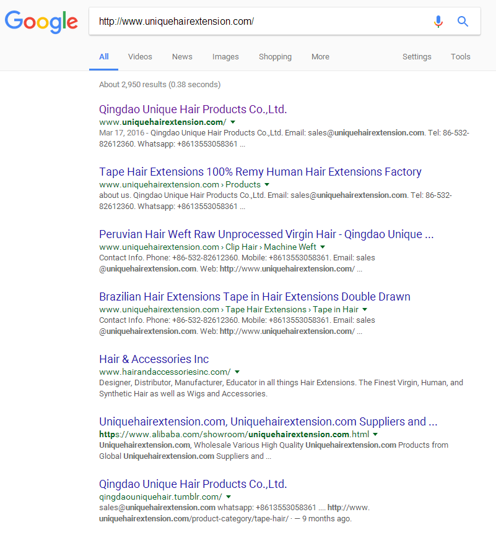Open first Qingdao Unique Hair Products Co.,Ltd. result
Screen dimensions: 496x538
193,109
